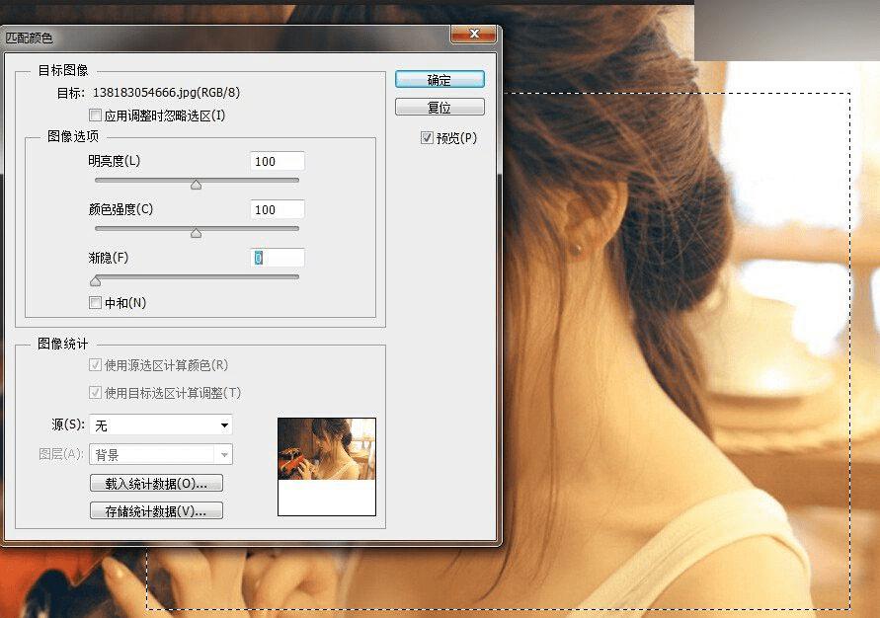This screenshot has height=618, width=880.
Task: Click the 目标图像 group label
Action: 63,70
